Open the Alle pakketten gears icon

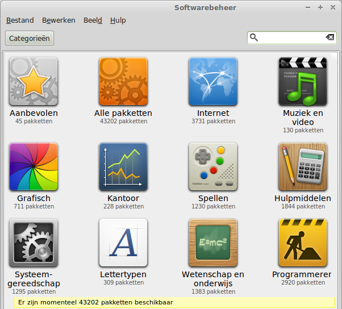tap(123, 81)
